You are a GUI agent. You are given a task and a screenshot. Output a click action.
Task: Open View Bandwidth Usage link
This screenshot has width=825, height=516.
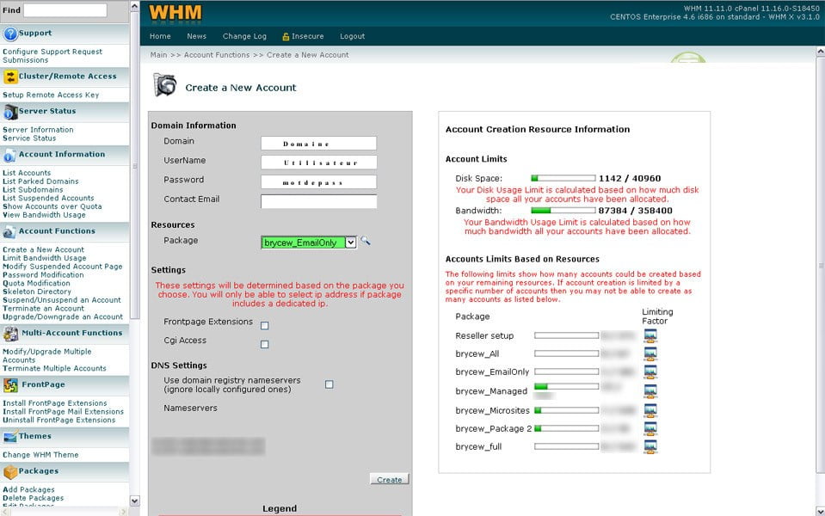pyautogui.click(x=44, y=215)
